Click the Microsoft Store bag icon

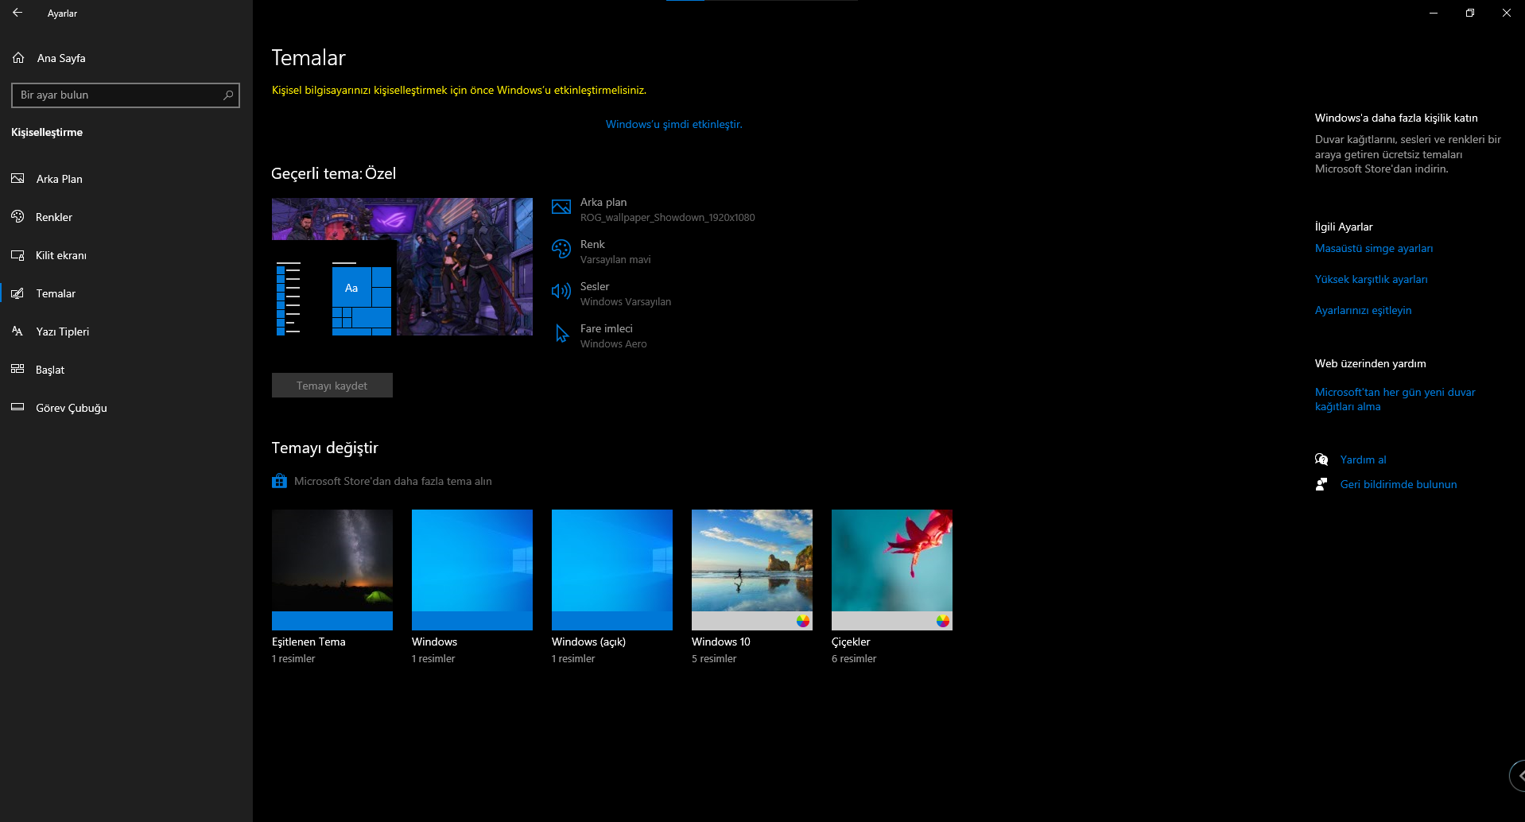(x=279, y=481)
